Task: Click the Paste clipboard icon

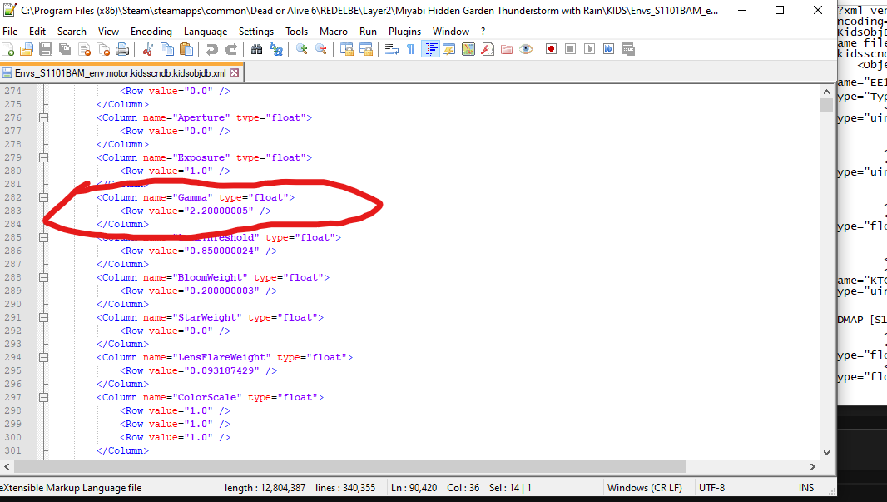Action: point(186,50)
